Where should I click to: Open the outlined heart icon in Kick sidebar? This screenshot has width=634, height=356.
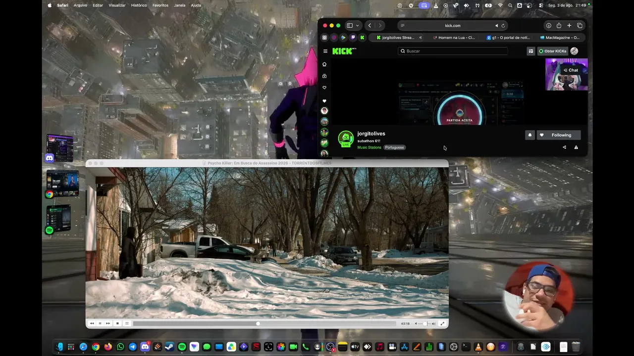(x=324, y=88)
